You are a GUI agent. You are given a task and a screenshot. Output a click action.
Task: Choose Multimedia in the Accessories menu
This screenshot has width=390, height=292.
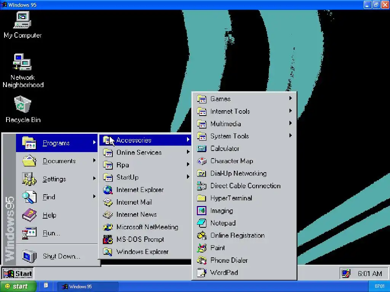click(x=245, y=124)
